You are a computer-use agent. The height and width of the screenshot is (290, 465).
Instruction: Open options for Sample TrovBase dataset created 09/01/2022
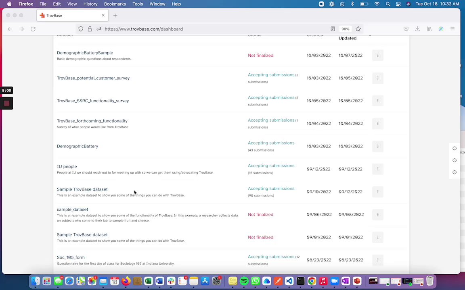click(x=378, y=237)
